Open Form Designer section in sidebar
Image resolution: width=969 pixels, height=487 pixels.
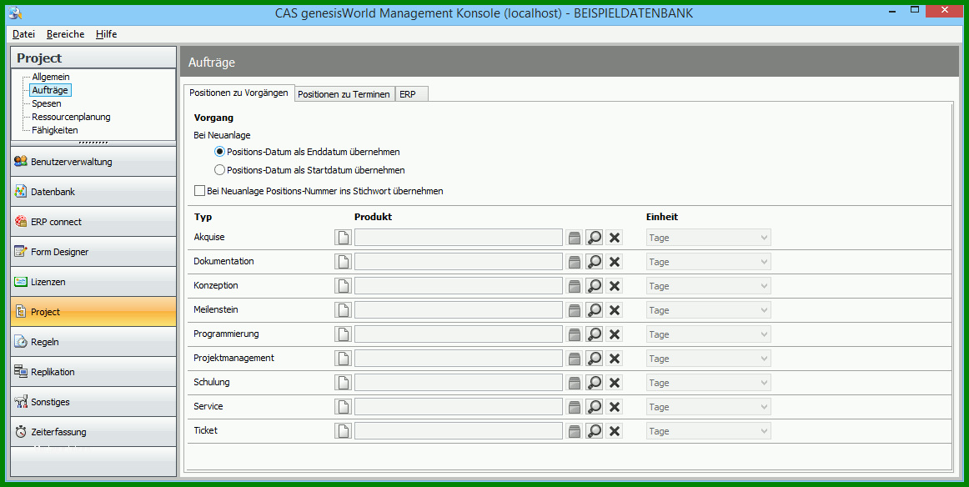(93, 252)
